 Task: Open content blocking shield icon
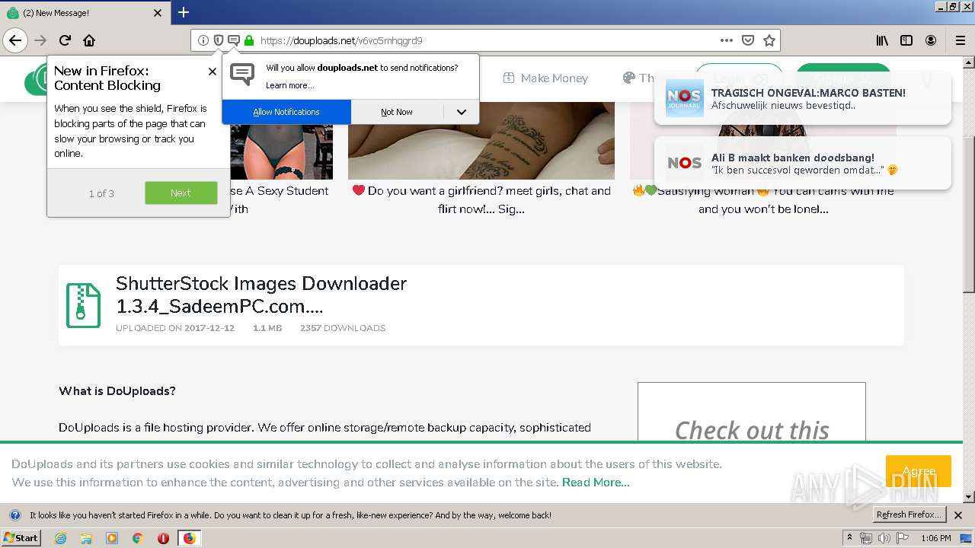(x=218, y=40)
